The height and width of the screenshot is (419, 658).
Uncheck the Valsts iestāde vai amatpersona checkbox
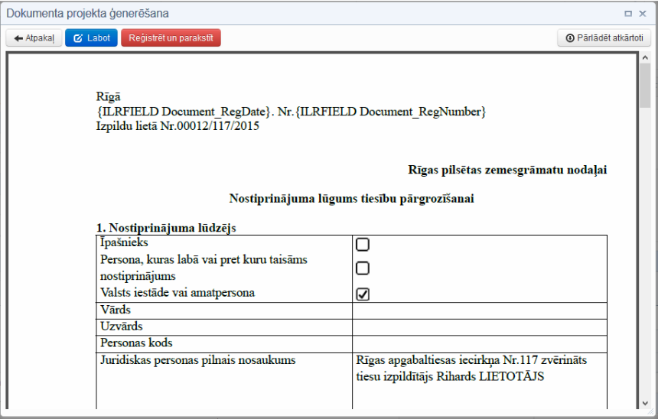[363, 294]
